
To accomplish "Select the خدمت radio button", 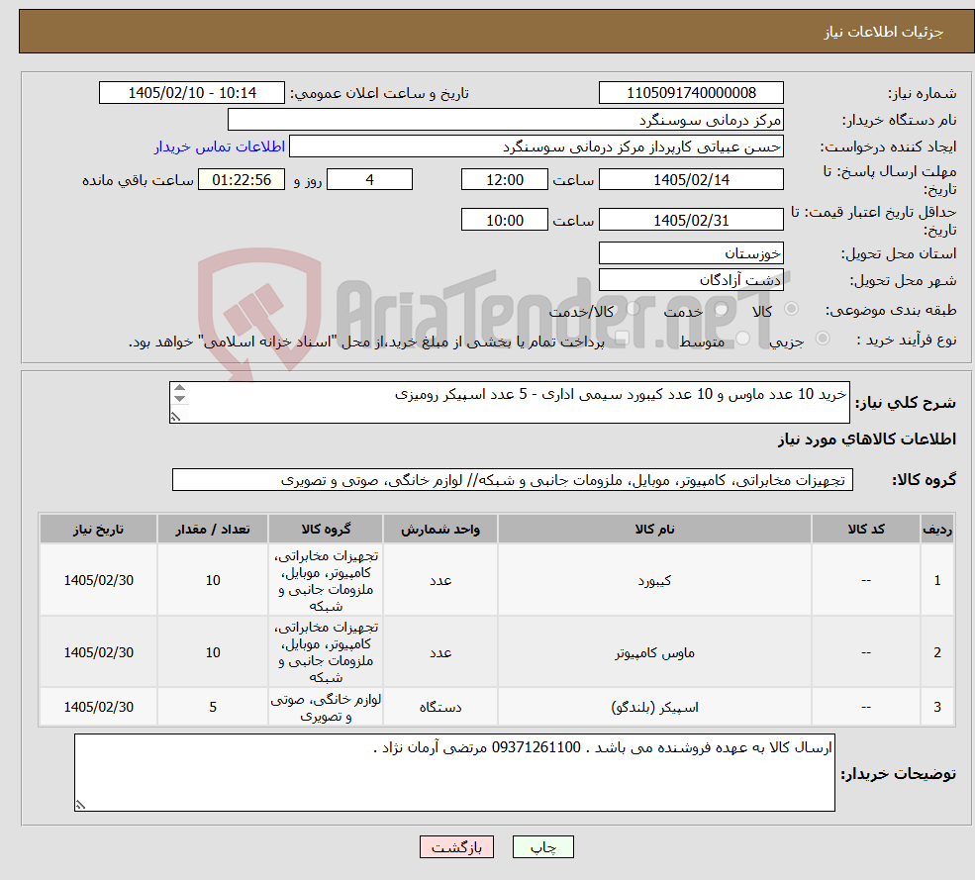I will (722, 309).
